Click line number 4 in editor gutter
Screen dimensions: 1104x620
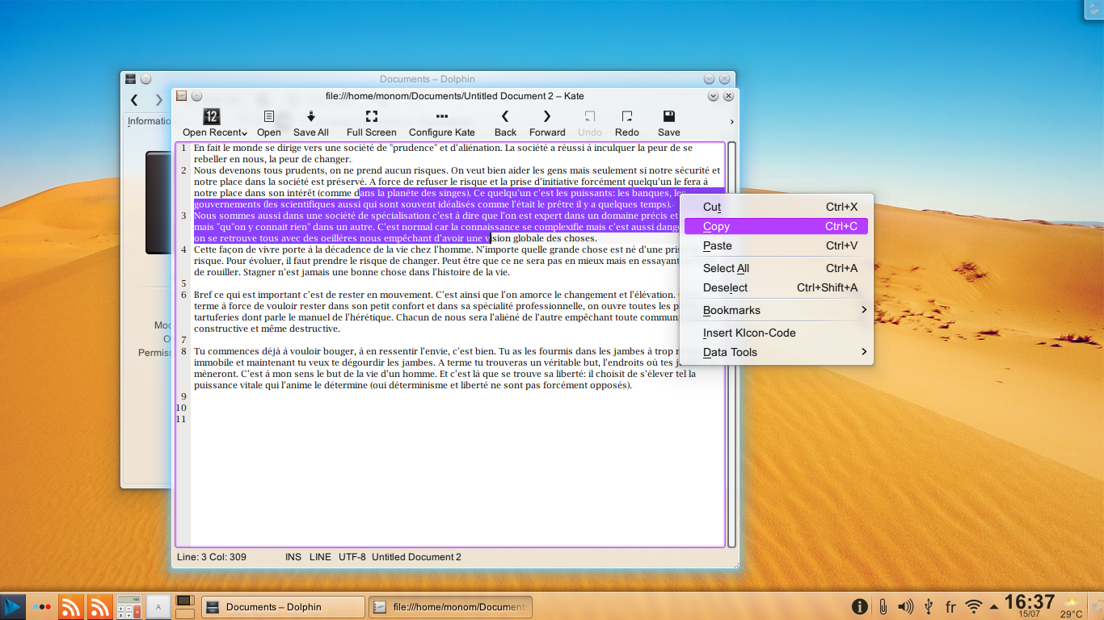coord(183,249)
